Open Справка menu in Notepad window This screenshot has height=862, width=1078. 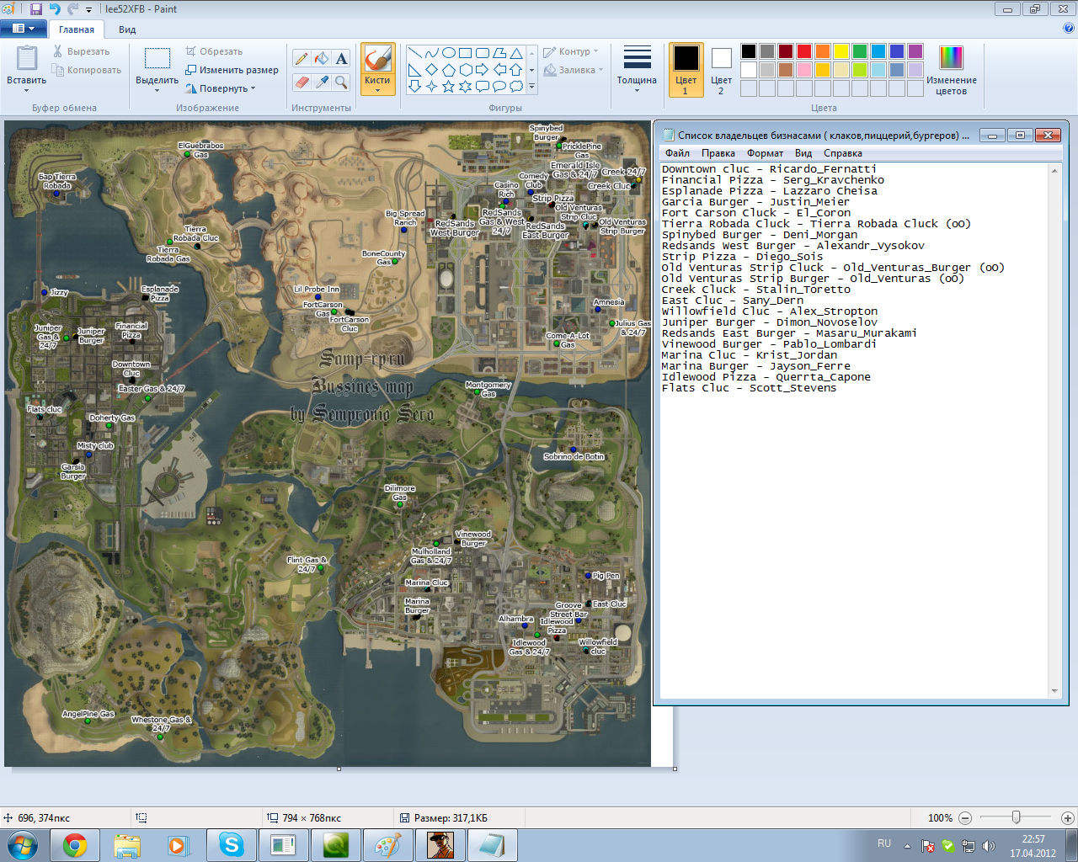(x=842, y=153)
